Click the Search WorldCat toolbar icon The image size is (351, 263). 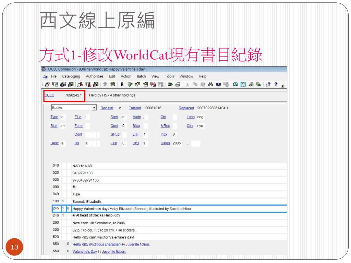(47, 84)
